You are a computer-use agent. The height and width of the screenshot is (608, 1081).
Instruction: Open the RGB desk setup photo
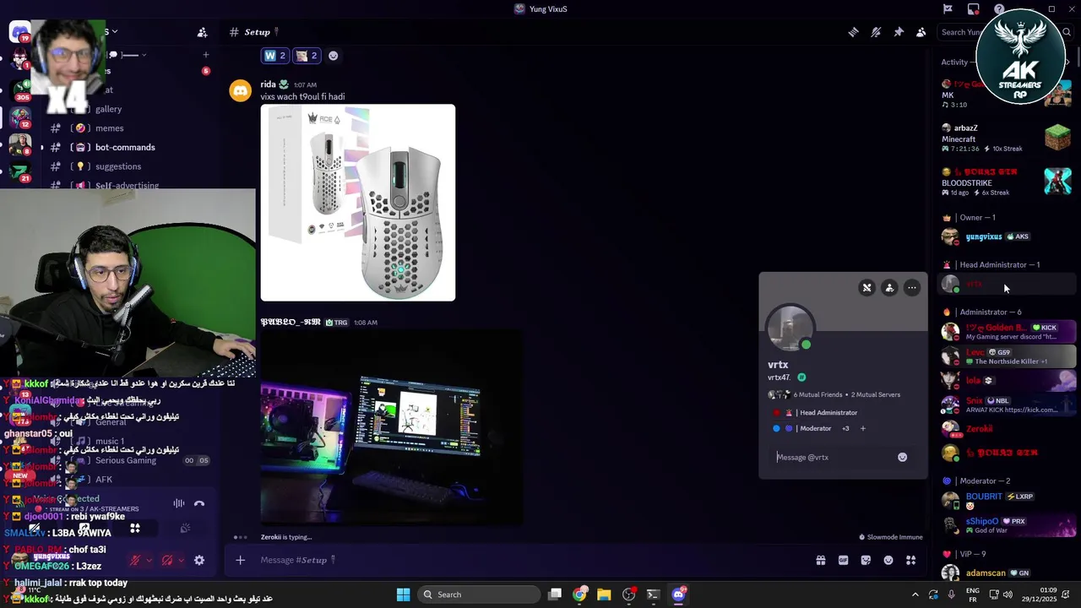391,427
